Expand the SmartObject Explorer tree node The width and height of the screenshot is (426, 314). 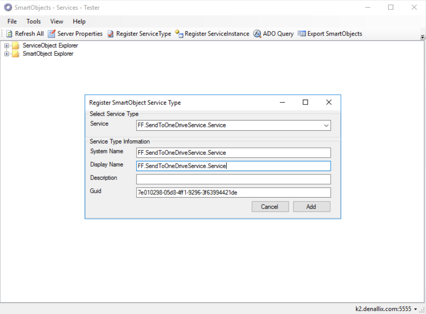pos(7,54)
